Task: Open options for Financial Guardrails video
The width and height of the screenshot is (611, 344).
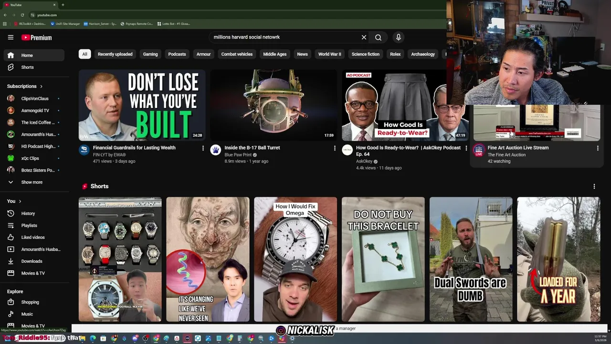Action: click(x=203, y=148)
